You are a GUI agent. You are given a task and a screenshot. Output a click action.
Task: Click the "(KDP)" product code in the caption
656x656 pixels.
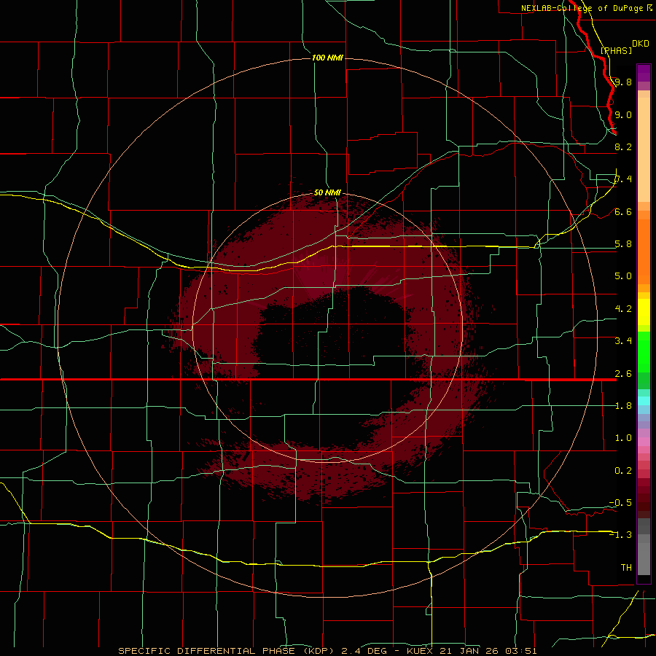click(x=319, y=651)
